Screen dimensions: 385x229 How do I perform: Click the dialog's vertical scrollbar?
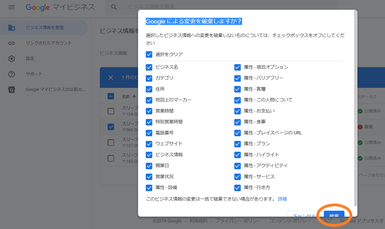tap(355, 108)
